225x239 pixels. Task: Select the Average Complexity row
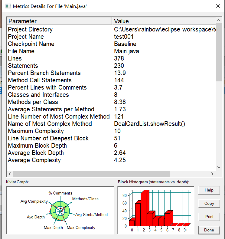(111, 160)
